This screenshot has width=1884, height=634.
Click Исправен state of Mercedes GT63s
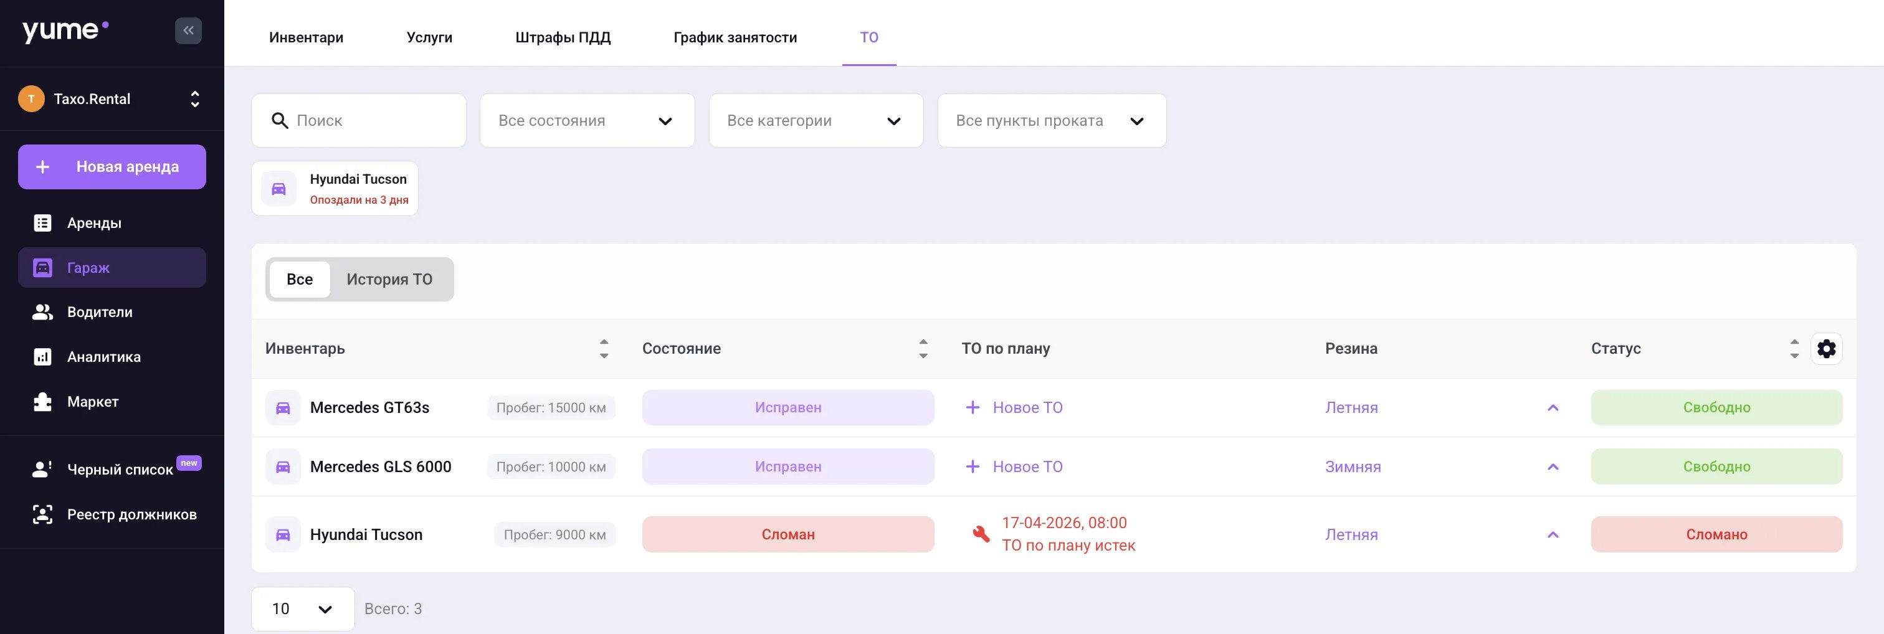[788, 408]
